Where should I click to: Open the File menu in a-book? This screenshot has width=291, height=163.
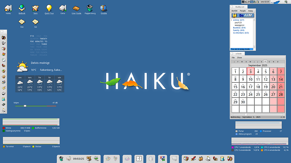(x=233, y=58)
